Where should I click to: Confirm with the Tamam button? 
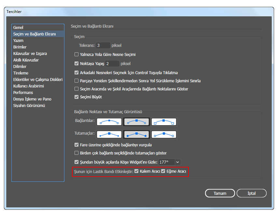(x=220, y=193)
